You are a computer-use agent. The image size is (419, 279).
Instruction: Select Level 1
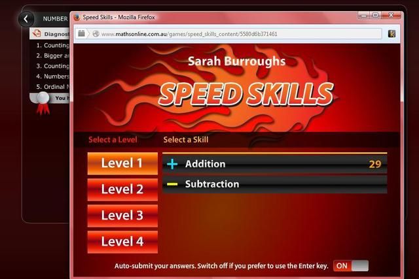(122, 163)
